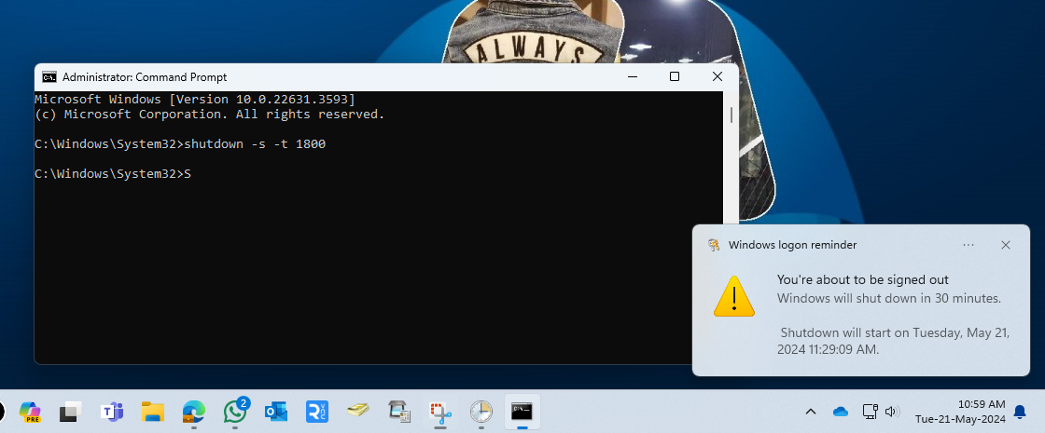
Task: Open WhatsApp with 2 unread badge
Action: [x=235, y=411]
